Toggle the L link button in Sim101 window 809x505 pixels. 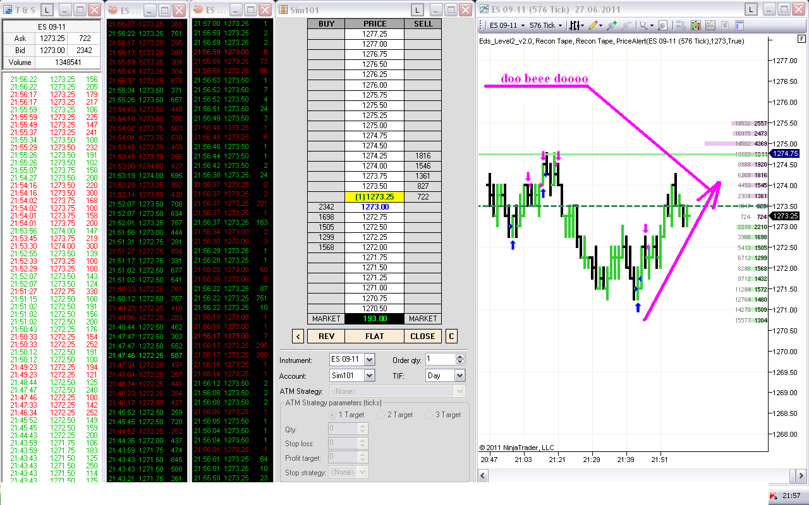pos(418,9)
